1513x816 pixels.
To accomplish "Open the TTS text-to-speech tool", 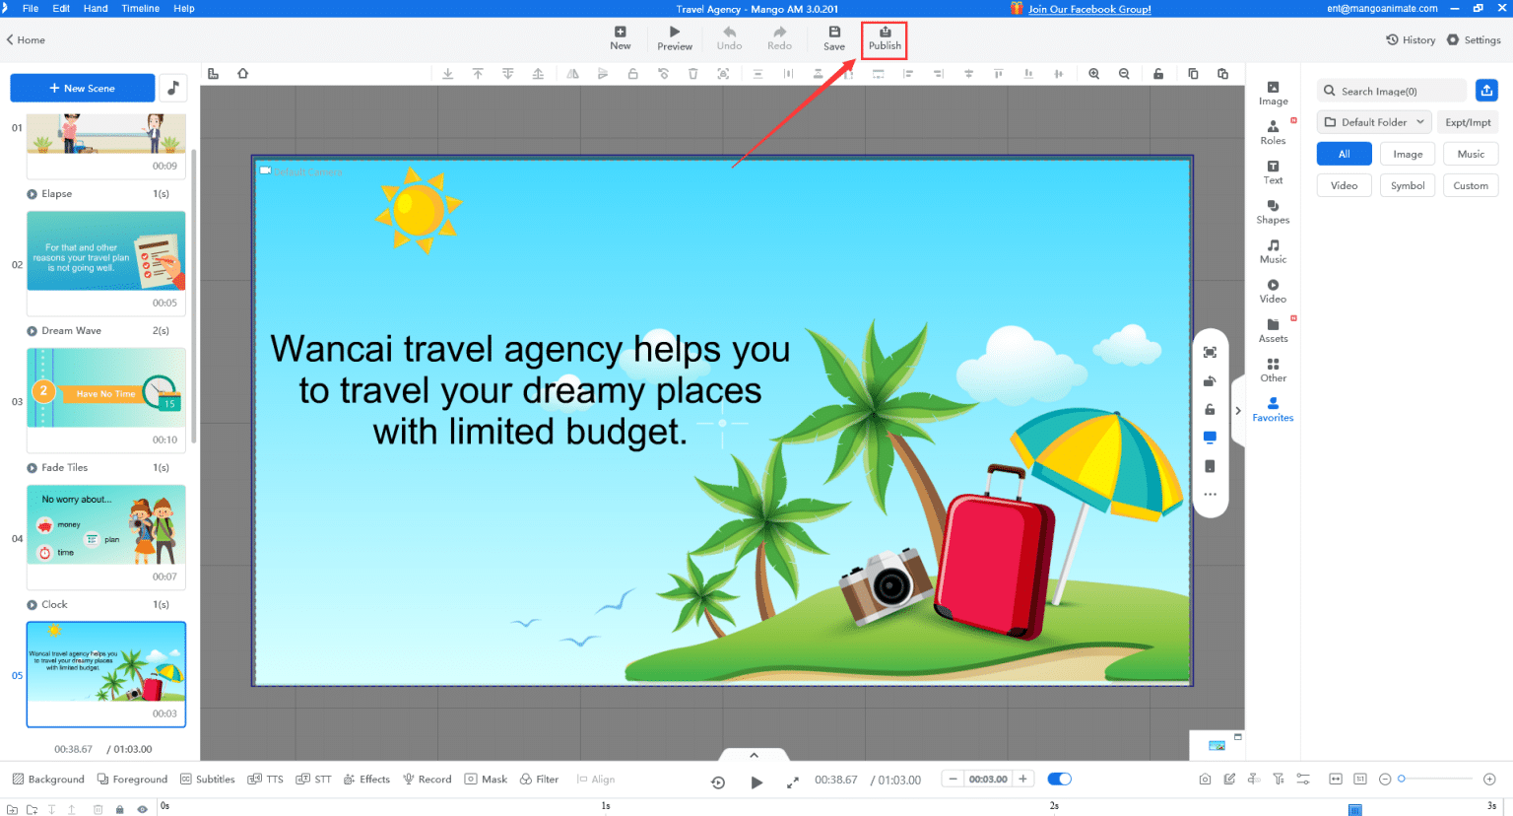I will [x=265, y=779].
